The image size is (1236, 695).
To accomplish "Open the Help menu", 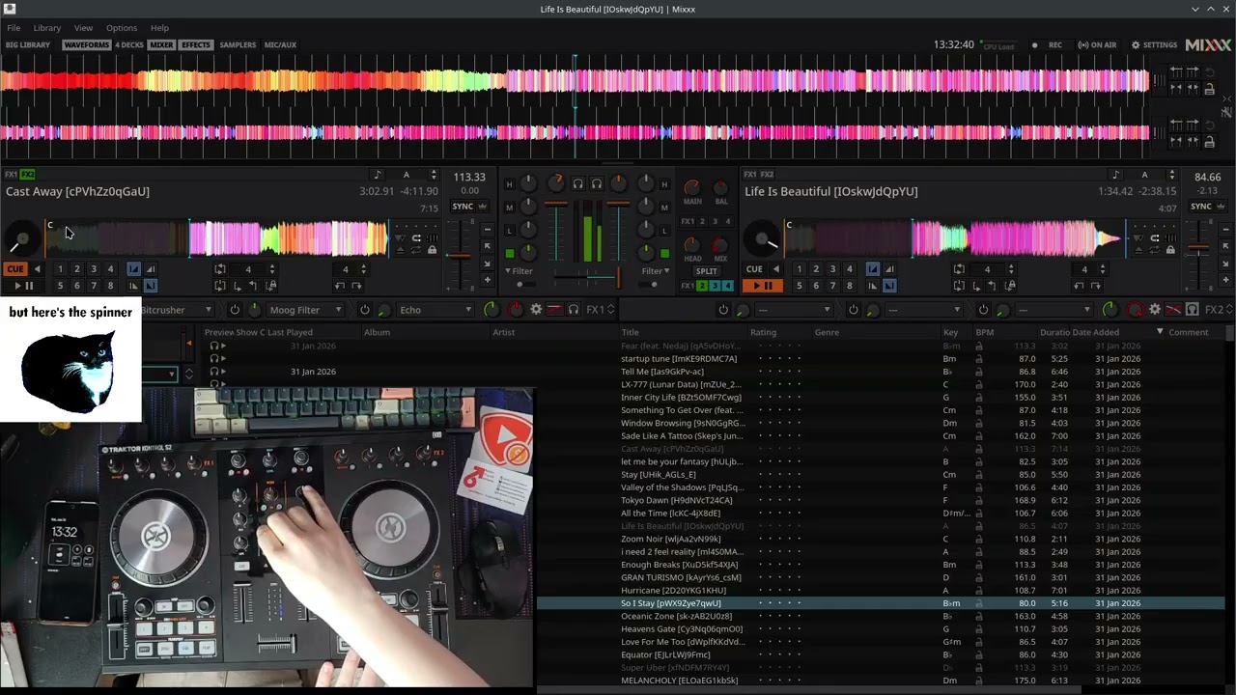I will pyautogui.click(x=159, y=28).
